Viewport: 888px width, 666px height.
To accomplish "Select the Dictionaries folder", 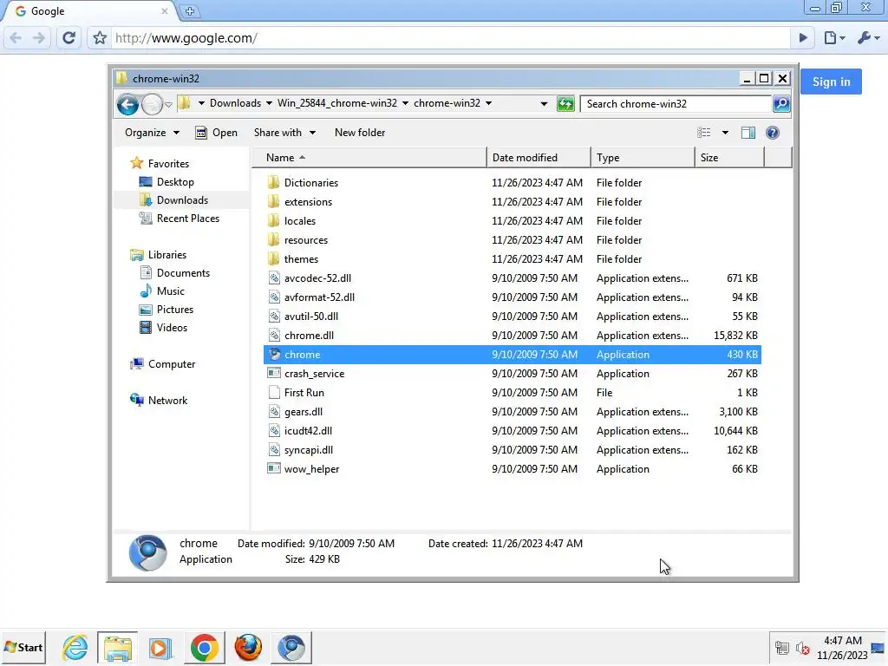I will pyautogui.click(x=513, y=182).
